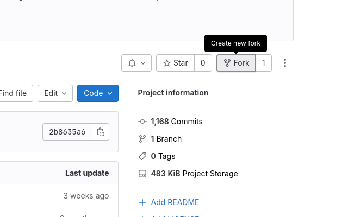View the list of 1 forks
The image size is (348, 217).
click(263, 63)
